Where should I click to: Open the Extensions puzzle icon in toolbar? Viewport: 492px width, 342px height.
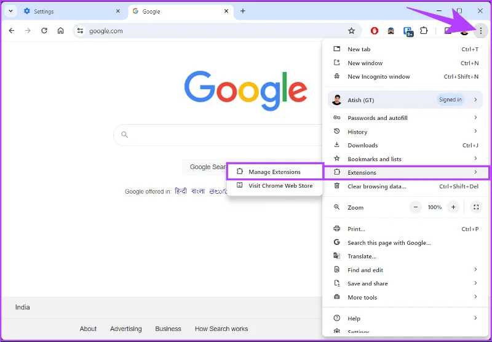(x=424, y=31)
